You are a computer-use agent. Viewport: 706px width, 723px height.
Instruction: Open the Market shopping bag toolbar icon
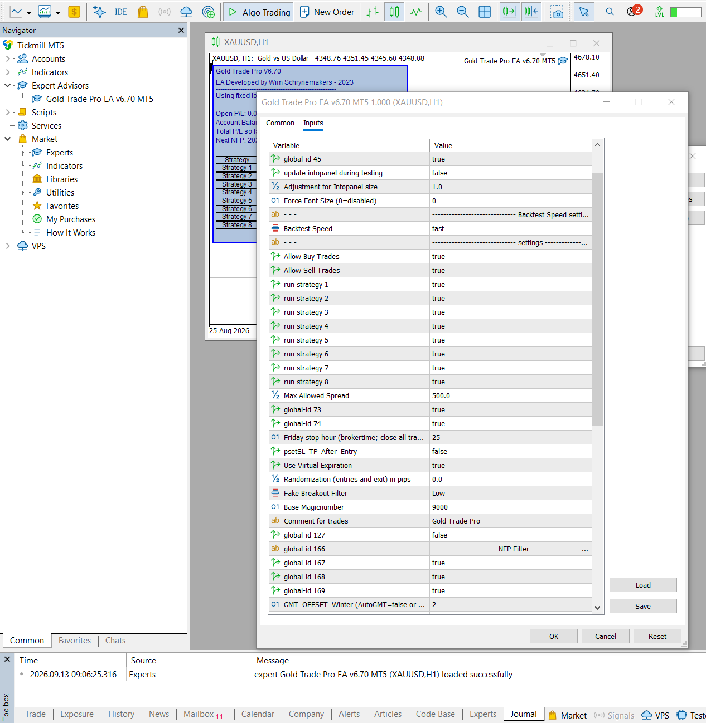143,12
